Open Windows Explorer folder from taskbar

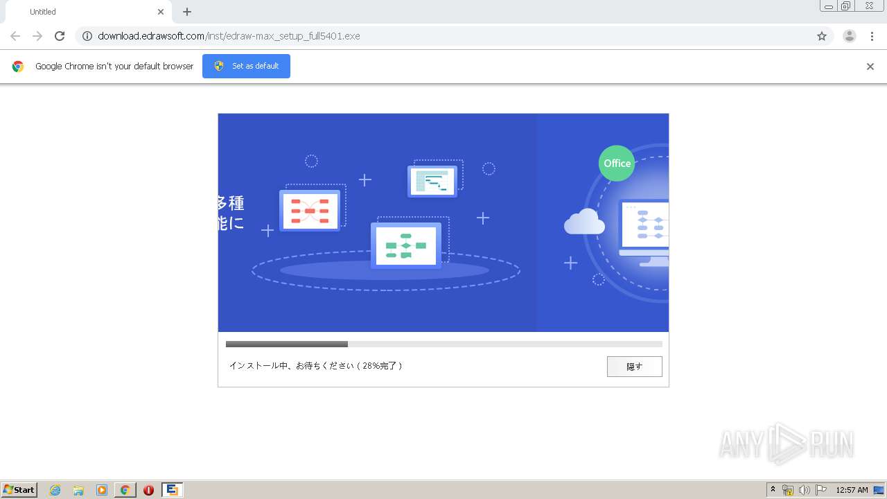pyautogui.click(x=78, y=490)
